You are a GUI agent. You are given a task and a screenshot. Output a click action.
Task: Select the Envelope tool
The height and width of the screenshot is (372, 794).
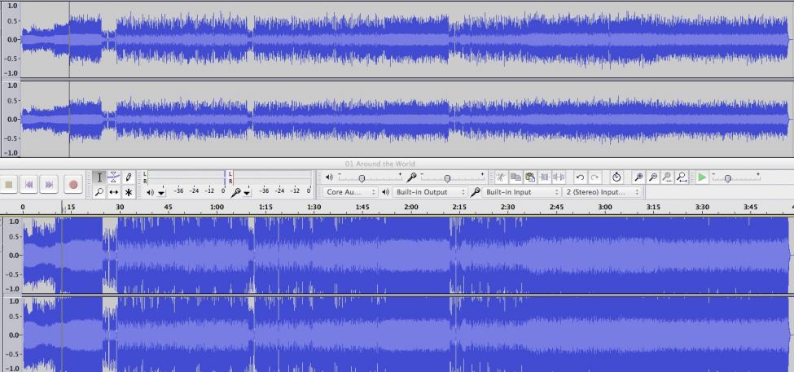pyautogui.click(x=114, y=177)
